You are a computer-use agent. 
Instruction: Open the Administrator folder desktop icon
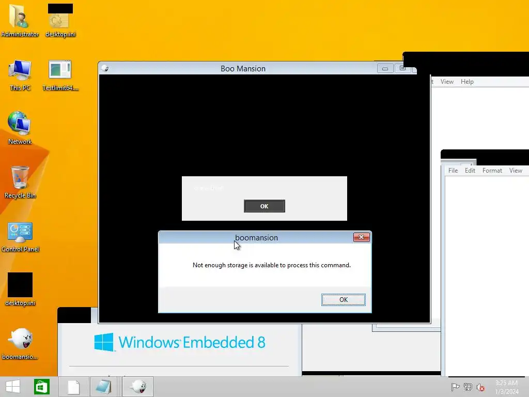pyautogui.click(x=20, y=20)
